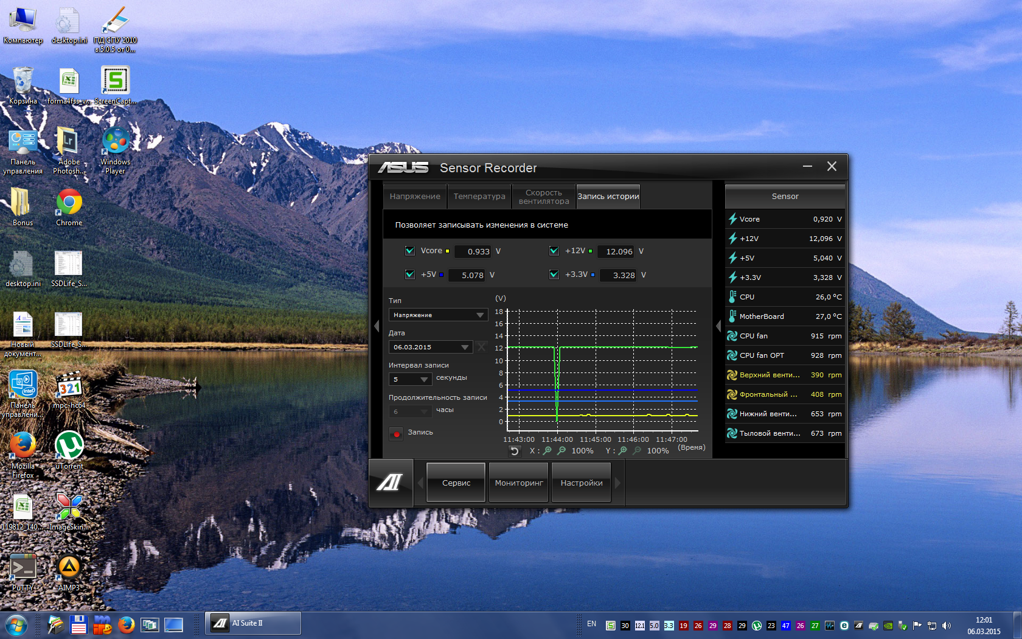1022x639 pixels.
Task: Click the red Запись record button
Action: pyautogui.click(x=396, y=433)
